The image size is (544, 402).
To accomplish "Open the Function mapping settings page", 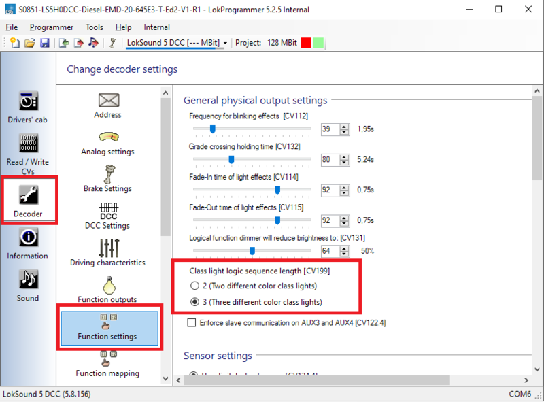I will 108,364.
